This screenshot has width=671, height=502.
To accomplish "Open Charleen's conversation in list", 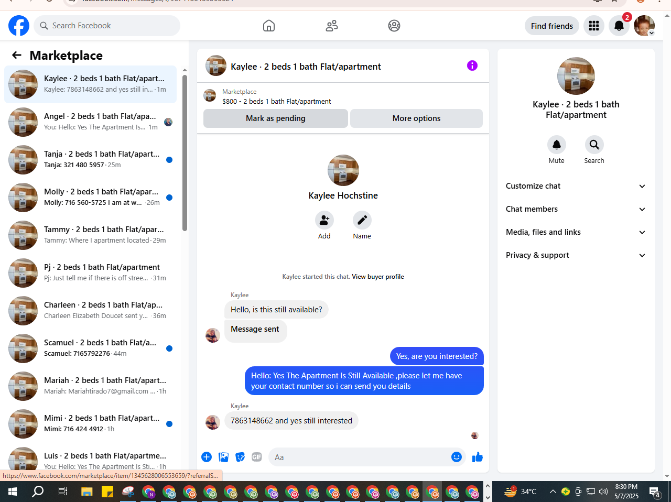I will click(x=90, y=311).
